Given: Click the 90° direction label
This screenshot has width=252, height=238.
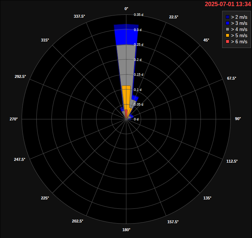Looking at the screenshot, I should (x=238, y=119).
